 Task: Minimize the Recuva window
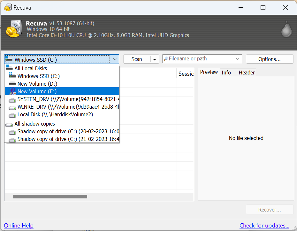click(x=241, y=8)
